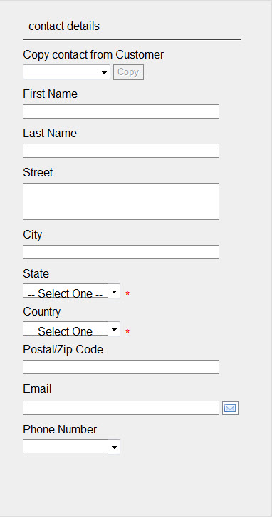Select the State "-- Select One --" box
This screenshot has height=517, width=272.
coord(66,291)
